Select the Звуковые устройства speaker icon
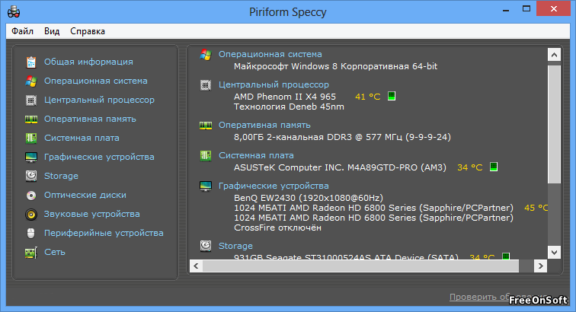The image size is (576, 312). (x=31, y=215)
